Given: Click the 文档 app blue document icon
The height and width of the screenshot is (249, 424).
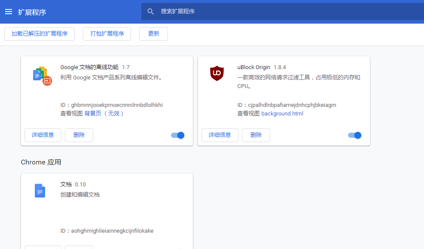Looking at the screenshot, I should [x=40, y=191].
